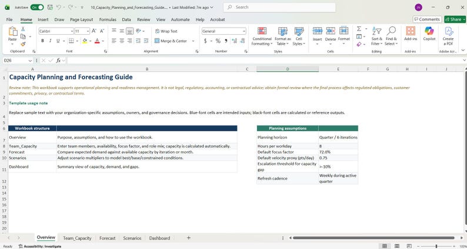Align text to the right
This screenshot has width=467, height=249.
(x=129, y=41)
